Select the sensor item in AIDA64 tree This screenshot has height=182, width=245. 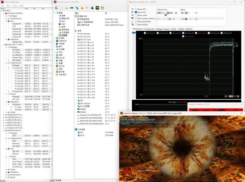pyautogui.click(x=63, y=35)
